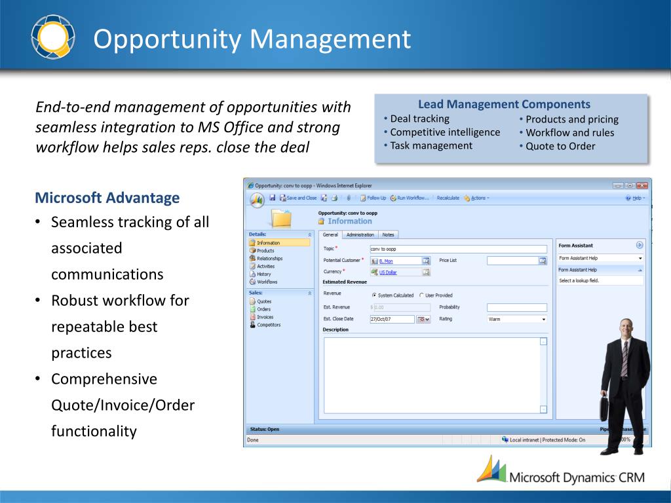671x503 pixels.
Task: Click the Save and New icon
Action: (324, 198)
